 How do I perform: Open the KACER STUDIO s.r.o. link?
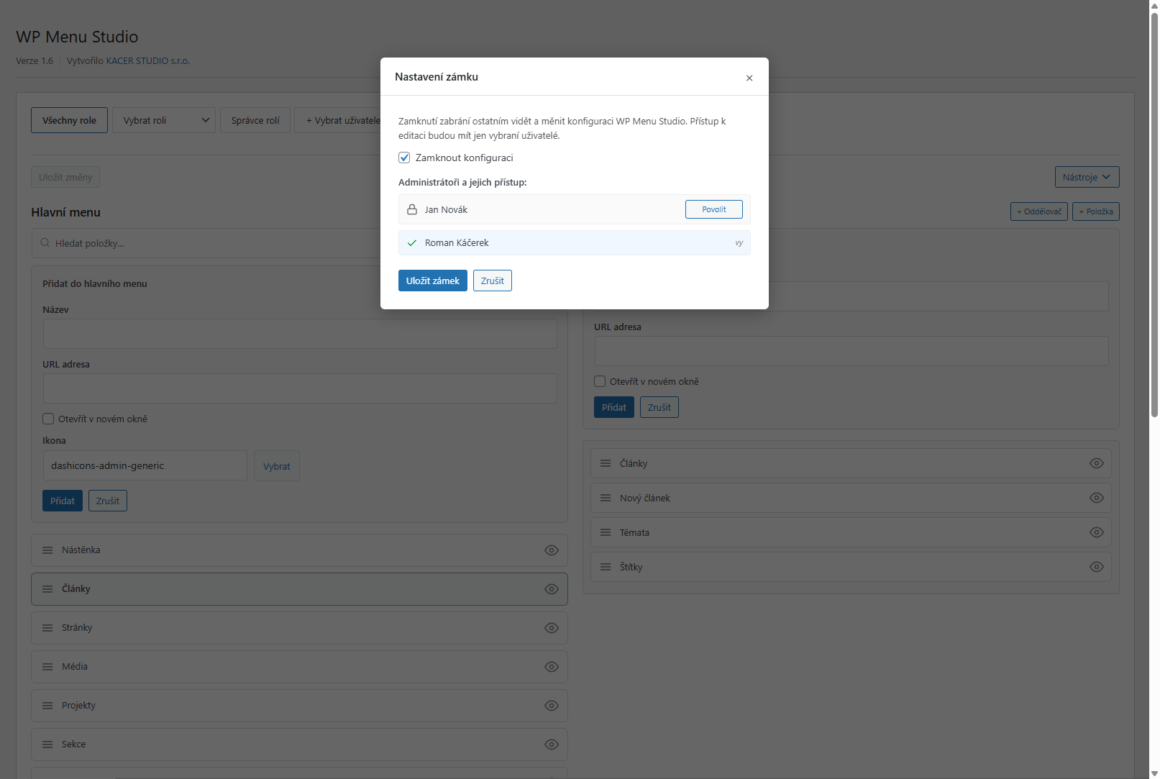pyautogui.click(x=148, y=61)
